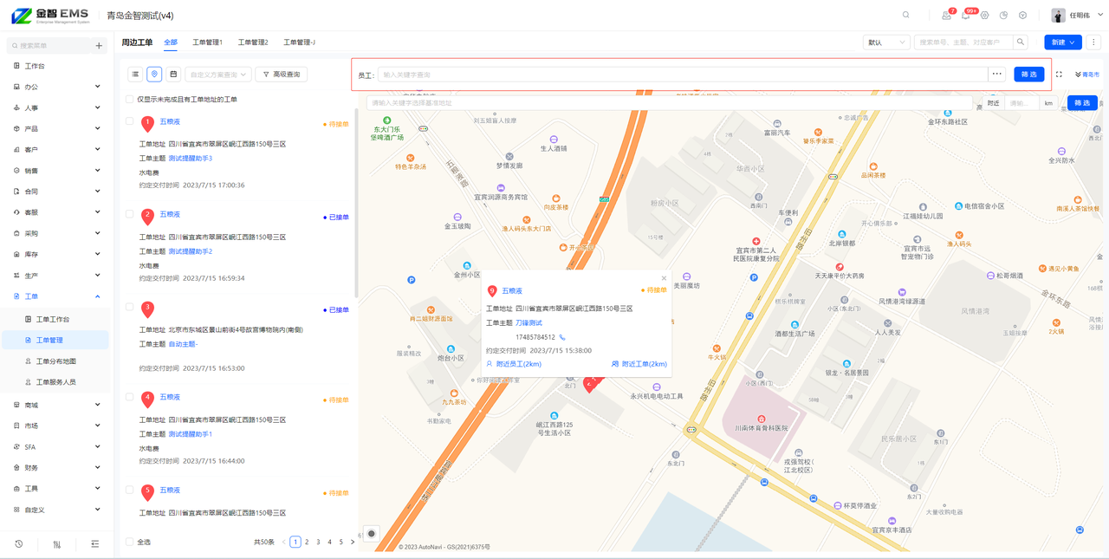The image size is (1109, 559).
Task: Switch to the 工单管理1 tab
Action: 207,42
